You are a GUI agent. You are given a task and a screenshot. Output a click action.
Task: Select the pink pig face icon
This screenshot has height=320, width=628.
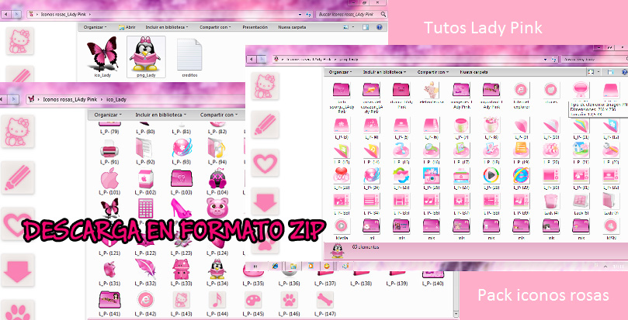point(217,208)
